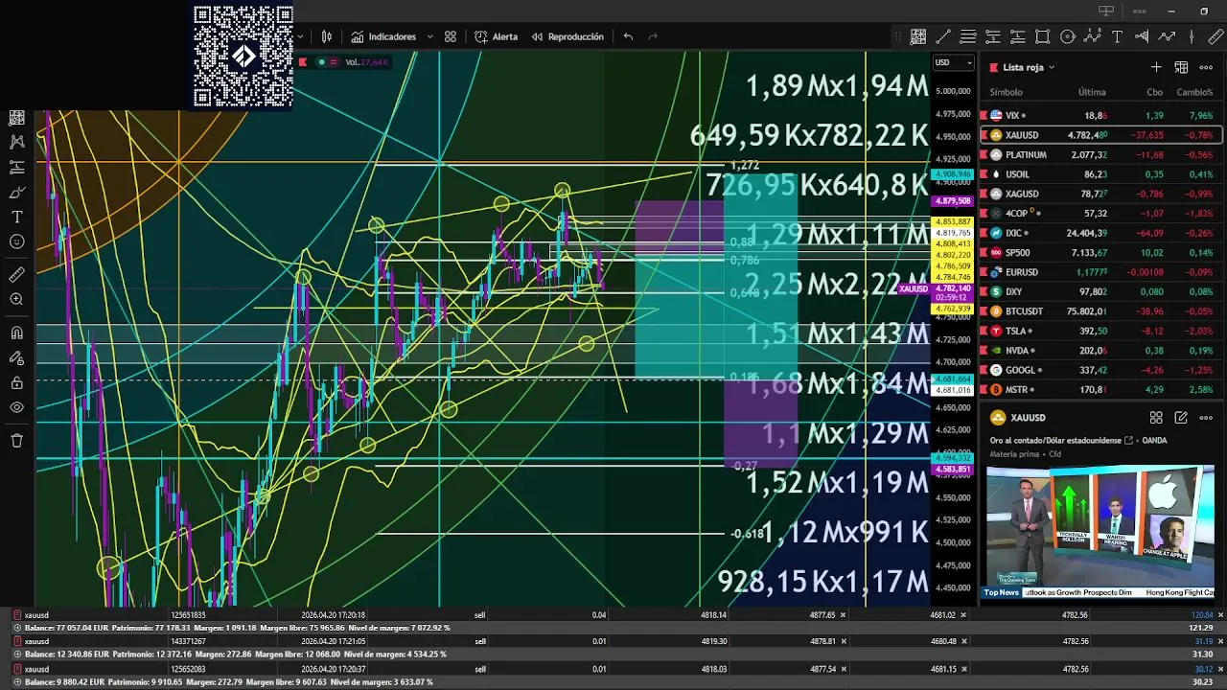Select the measure ruler in left sidebar
This screenshot has width=1227, height=690.
(x=16, y=275)
